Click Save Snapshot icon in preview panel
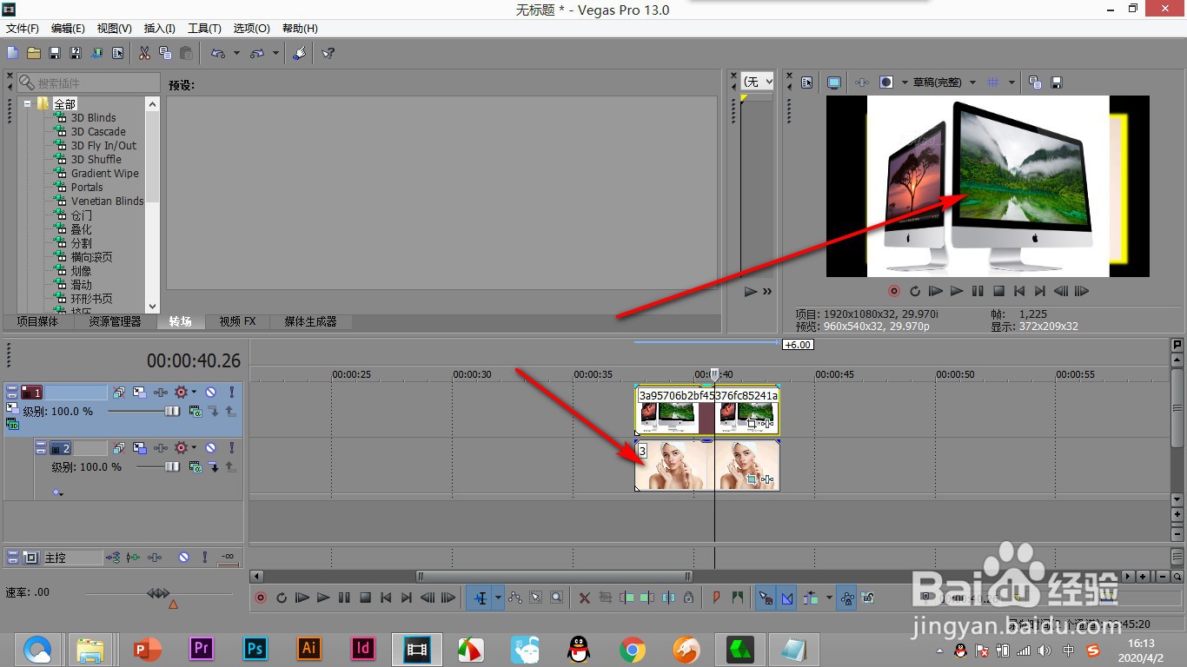The height and width of the screenshot is (667, 1187). tap(1057, 83)
